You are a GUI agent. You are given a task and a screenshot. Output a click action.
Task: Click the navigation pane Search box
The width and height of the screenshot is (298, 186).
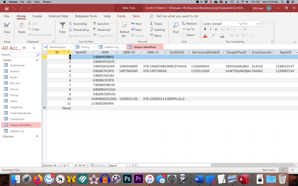[19, 55]
